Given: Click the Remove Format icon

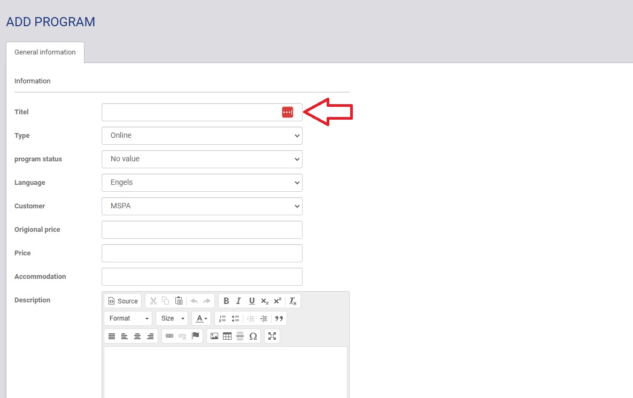Looking at the screenshot, I should [293, 301].
